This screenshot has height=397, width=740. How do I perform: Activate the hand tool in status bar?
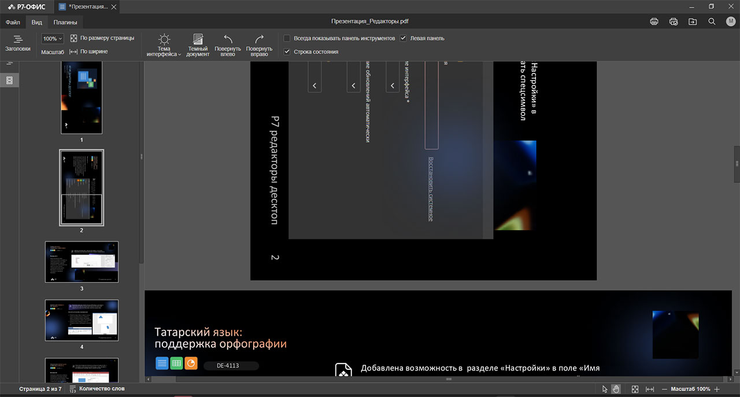pos(616,389)
